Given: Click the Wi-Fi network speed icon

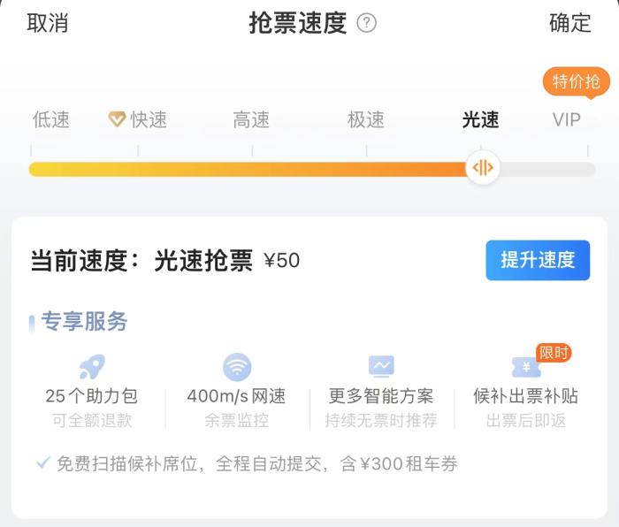Looking at the screenshot, I should pyautogui.click(x=237, y=366).
